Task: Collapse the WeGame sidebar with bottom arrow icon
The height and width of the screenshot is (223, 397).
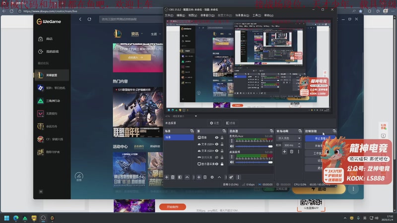Action: (x=41, y=192)
